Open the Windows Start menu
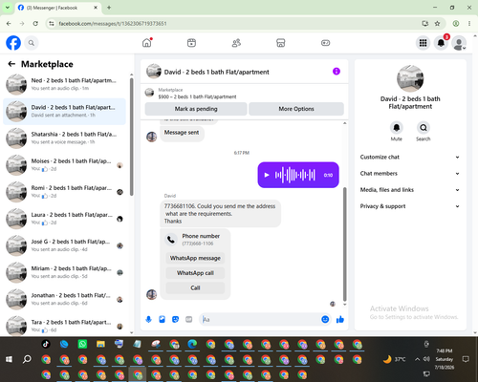 tap(9, 359)
